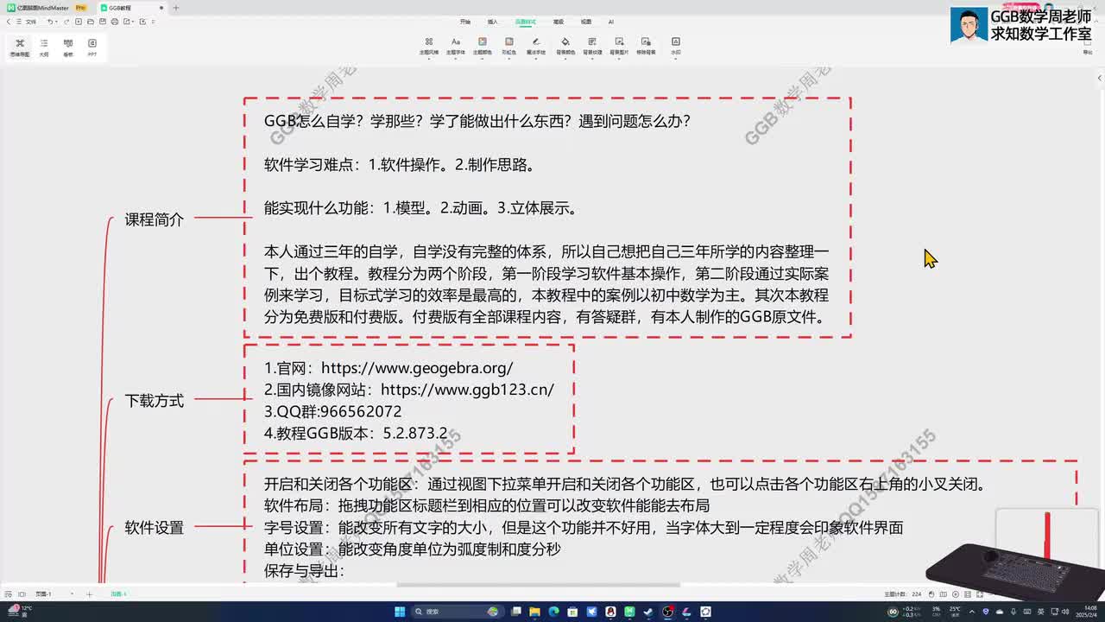
Task: Click the line starting 单位设置
Action: [413, 549]
